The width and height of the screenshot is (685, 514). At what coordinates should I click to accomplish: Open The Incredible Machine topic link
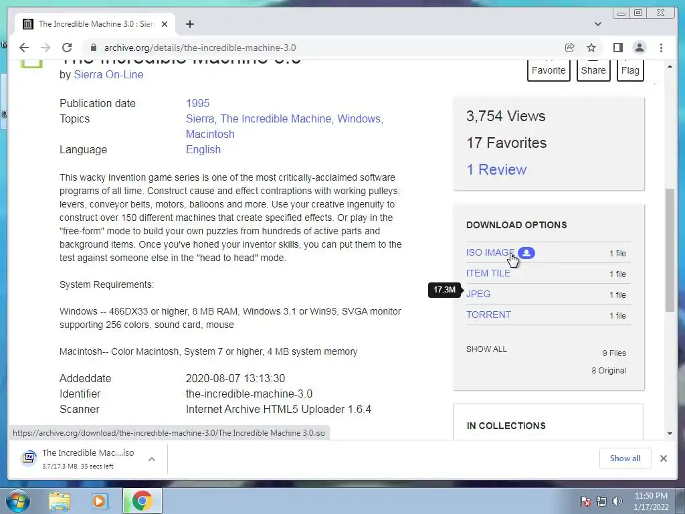(276, 119)
